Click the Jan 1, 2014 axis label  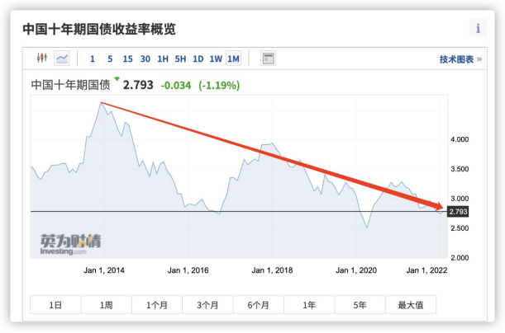coord(103,270)
